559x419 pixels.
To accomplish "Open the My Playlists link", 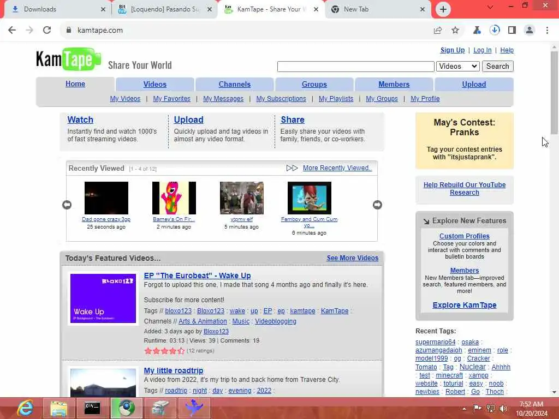I will tap(336, 99).
